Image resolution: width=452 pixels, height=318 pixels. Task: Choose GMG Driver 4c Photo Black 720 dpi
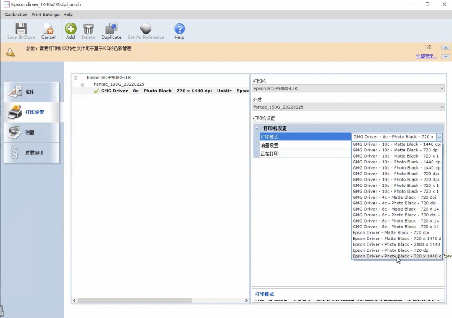(397, 203)
